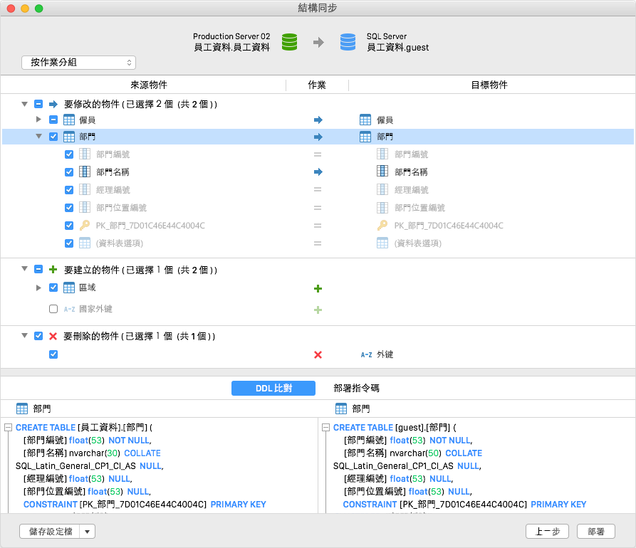This screenshot has width=636, height=548.
Task: Click the blue operation arrow on 部門名稱 row
Action: point(318,172)
